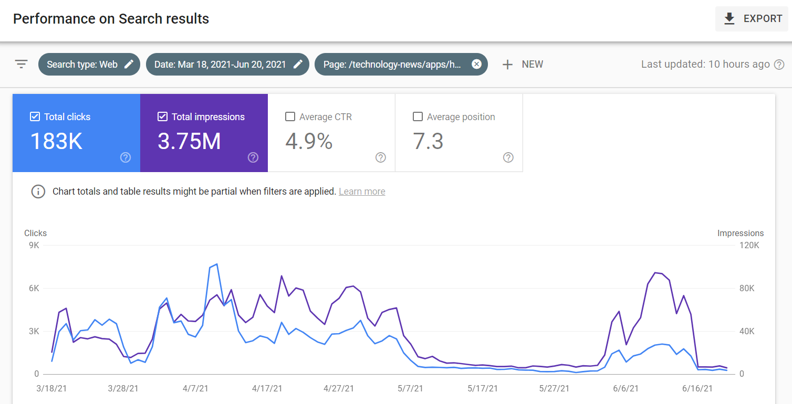Edit the Date: Mar 18, 2021-Jun 20, 2021 filter
The image size is (792, 404).
220,65
